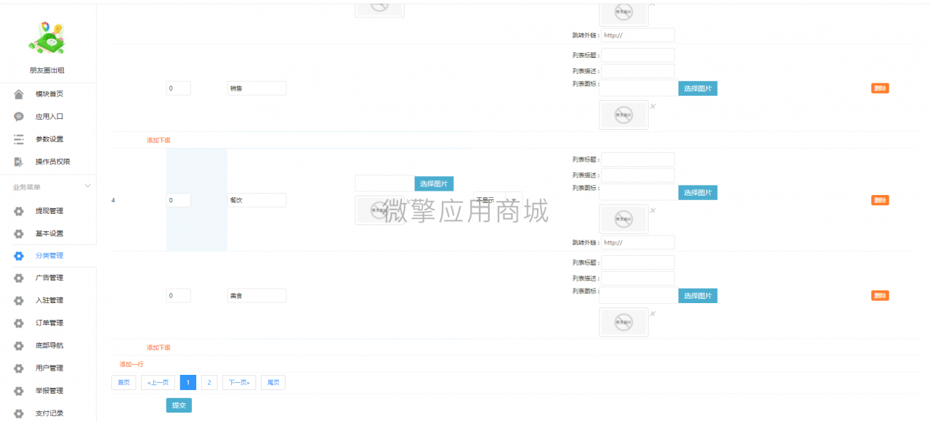Open 订单管理 in the sidebar
Viewport: 930px width, 422px height.
click(x=49, y=323)
